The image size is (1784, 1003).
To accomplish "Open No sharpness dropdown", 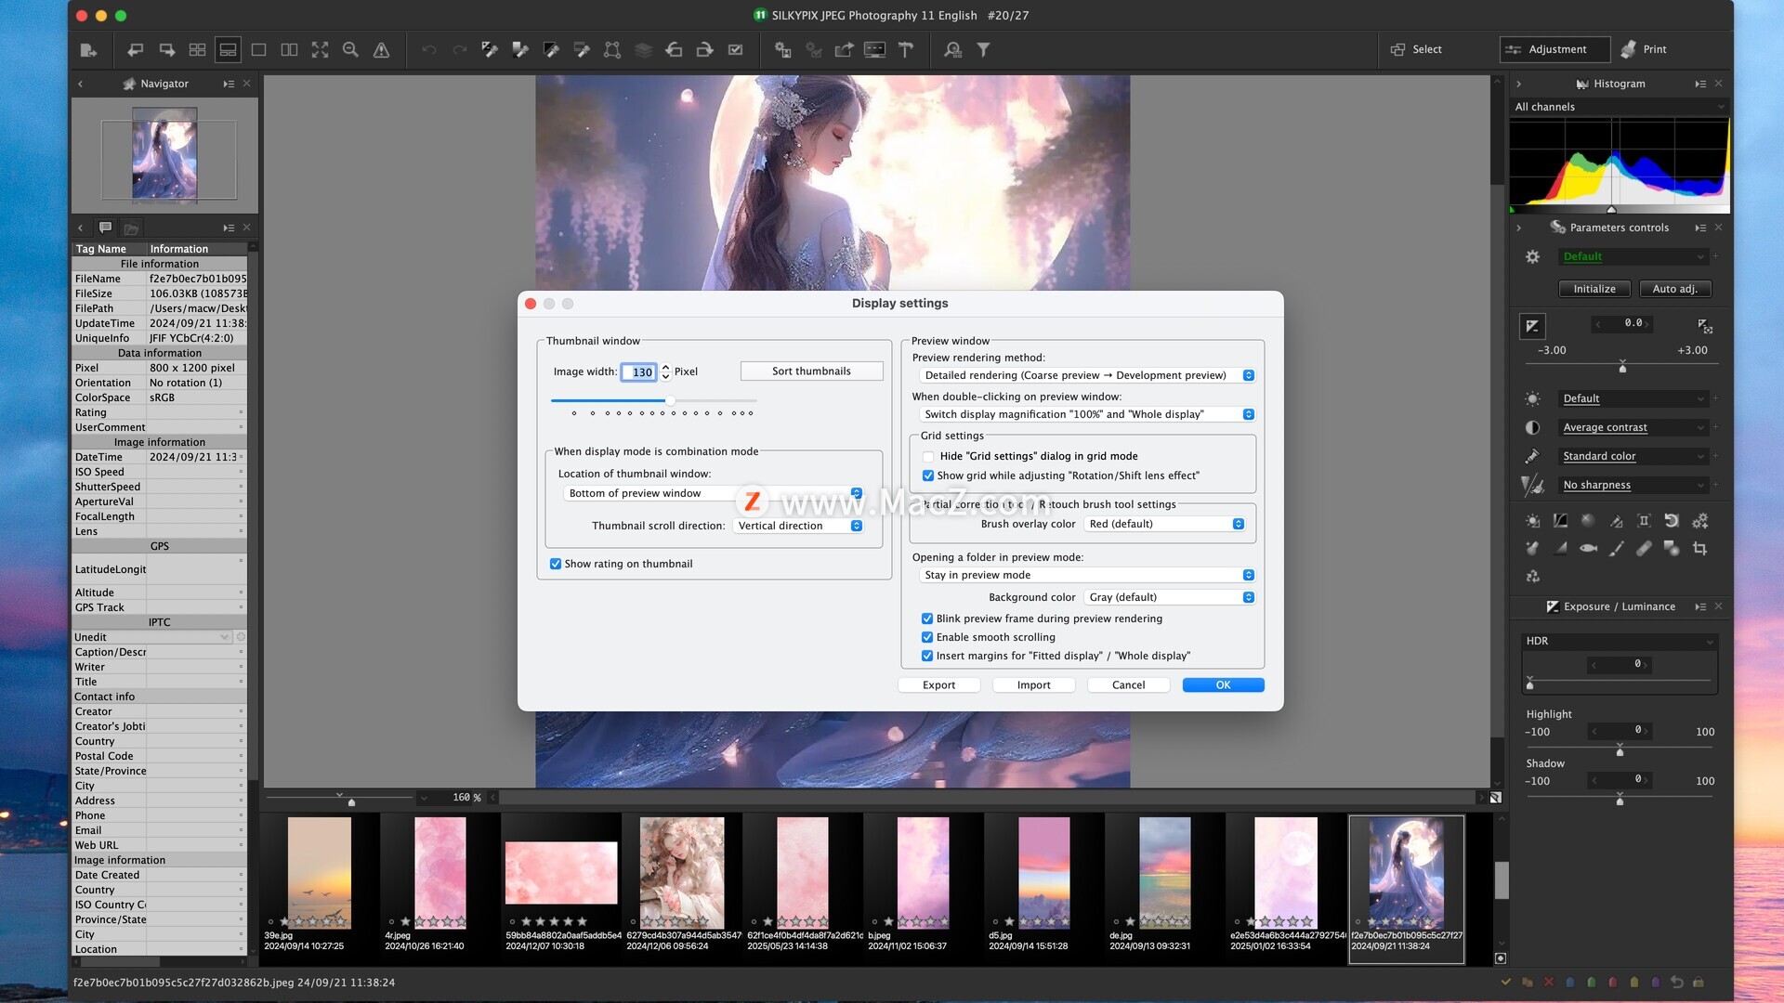I will coord(1634,485).
